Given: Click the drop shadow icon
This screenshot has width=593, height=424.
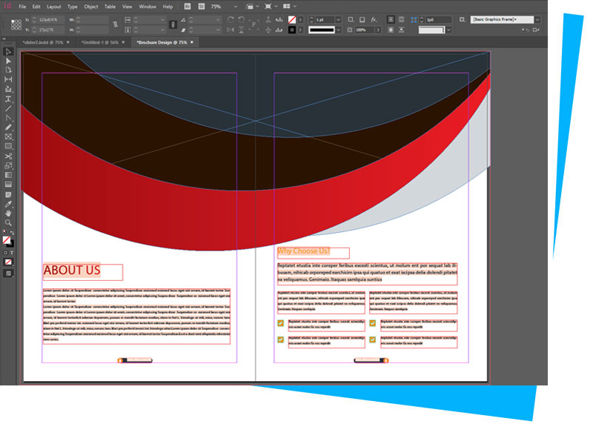Looking at the screenshot, I should [362, 19].
